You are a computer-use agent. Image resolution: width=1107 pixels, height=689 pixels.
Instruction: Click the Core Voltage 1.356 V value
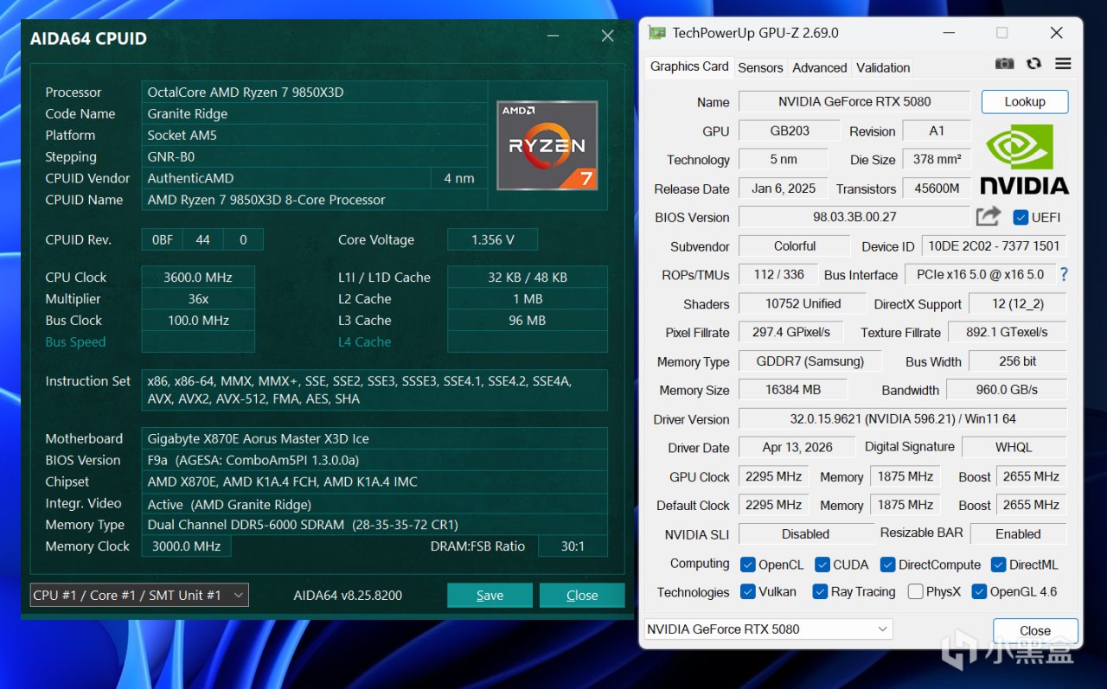point(492,239)
